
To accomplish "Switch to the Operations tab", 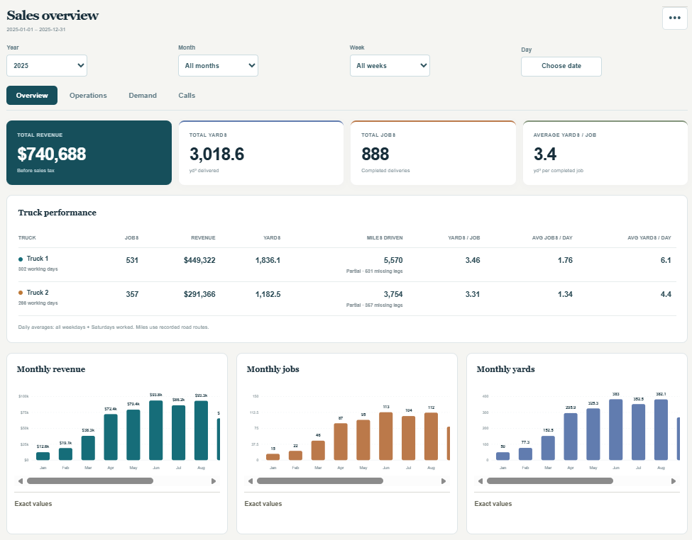I will (x=88, y=95).
